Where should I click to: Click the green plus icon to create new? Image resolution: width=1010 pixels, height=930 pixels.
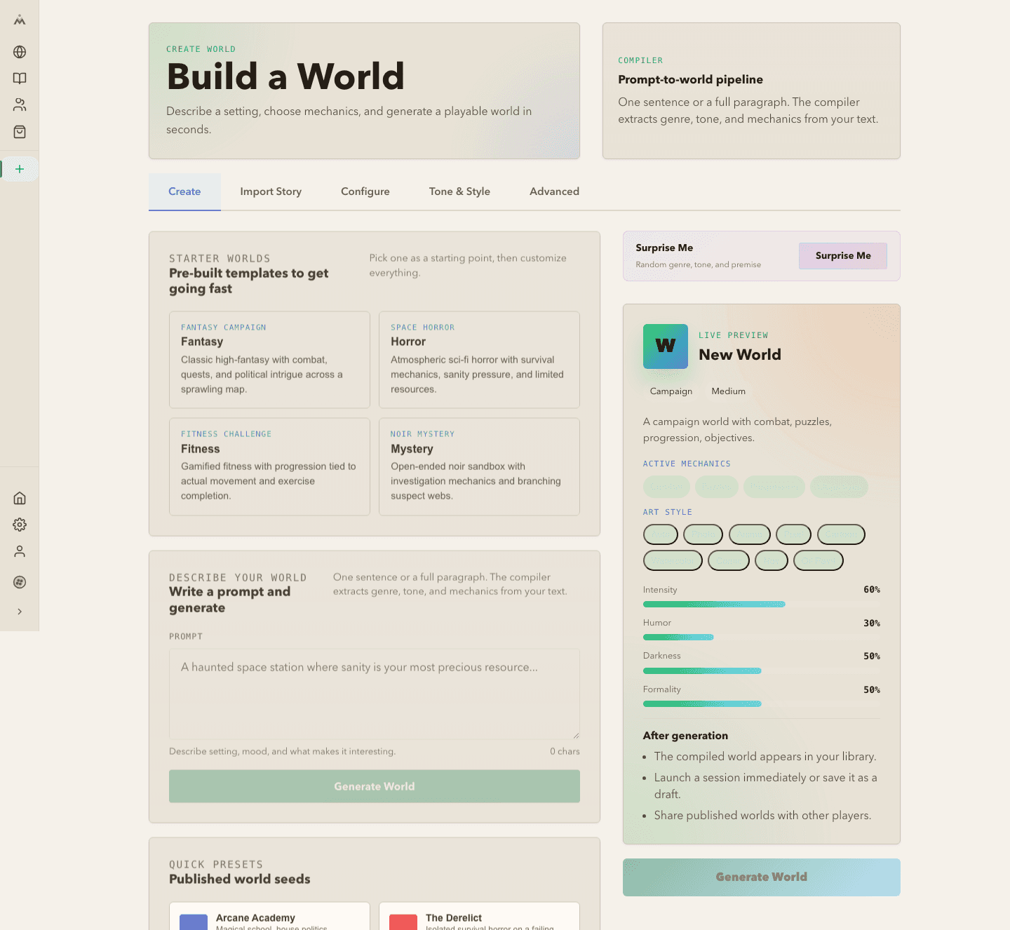pos(20,168)
